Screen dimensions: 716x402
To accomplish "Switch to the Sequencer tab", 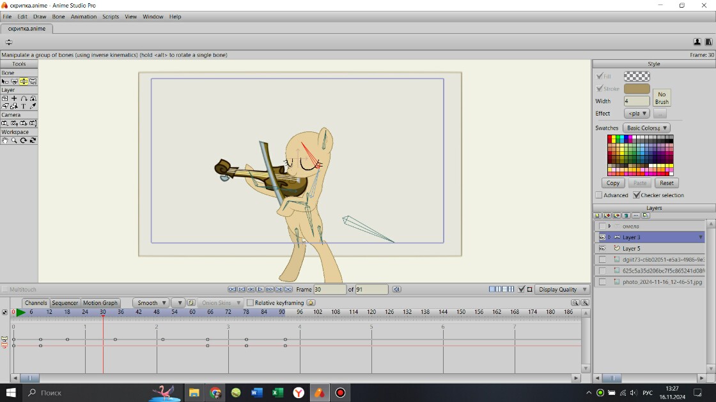I will [65, 302].
